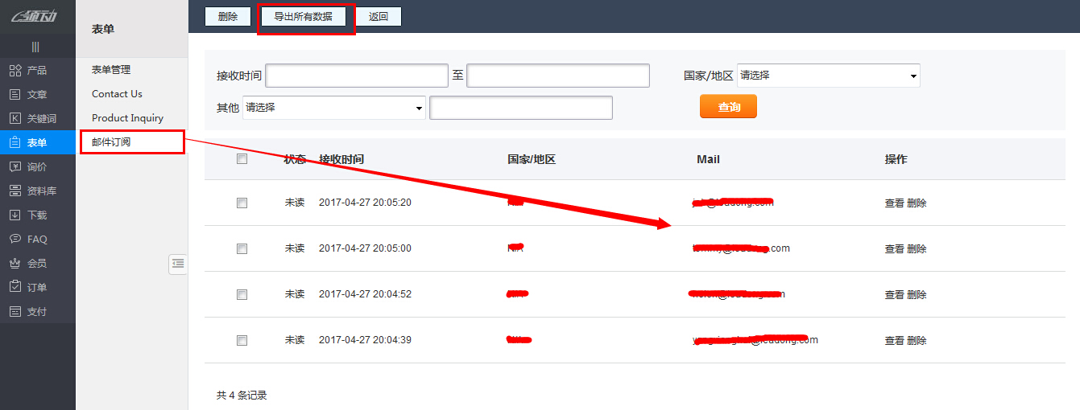
Task: Toggle the select-all checkbox in table header
Action: (242, 159)
